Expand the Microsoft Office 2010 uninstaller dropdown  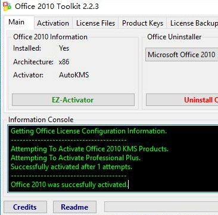[x=182, y=54]
